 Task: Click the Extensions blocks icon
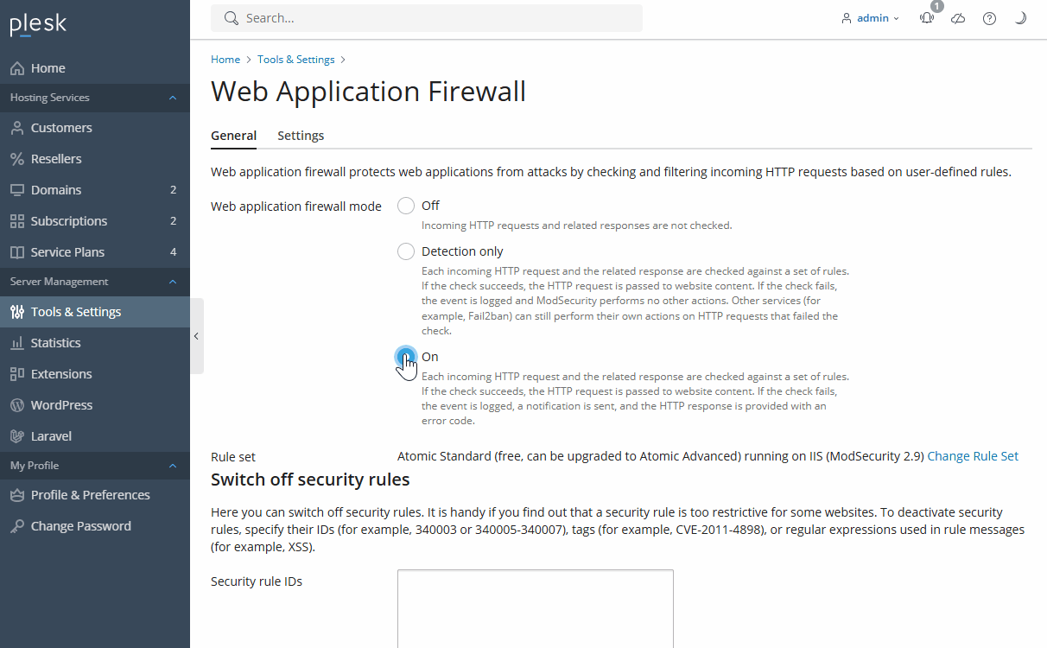17,374
